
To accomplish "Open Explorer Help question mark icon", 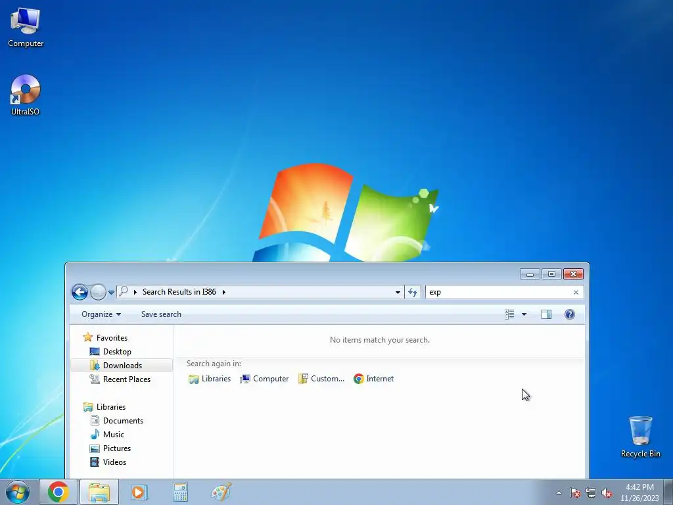I will pos(570,314).
